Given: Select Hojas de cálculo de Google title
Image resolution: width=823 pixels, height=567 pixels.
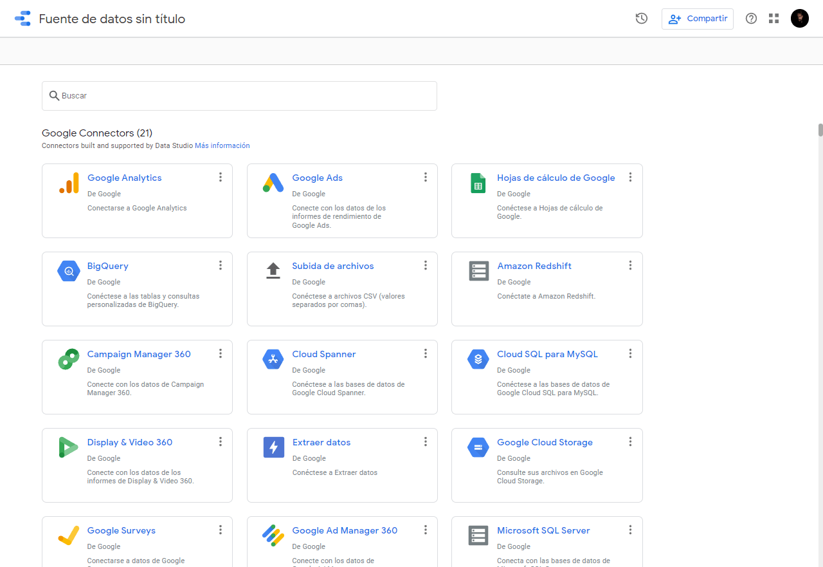Looking at the screenshot, I should [x=556, y=178].
